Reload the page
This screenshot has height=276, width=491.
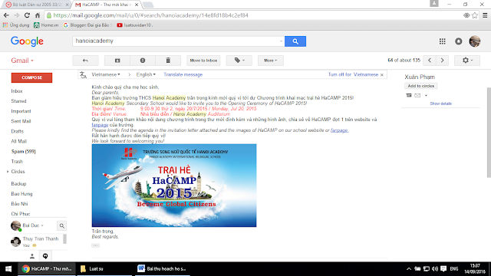coord(27,15)
